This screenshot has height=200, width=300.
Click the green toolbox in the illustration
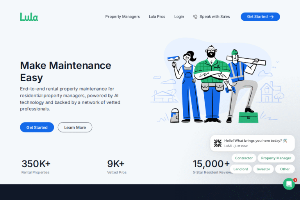248,117
